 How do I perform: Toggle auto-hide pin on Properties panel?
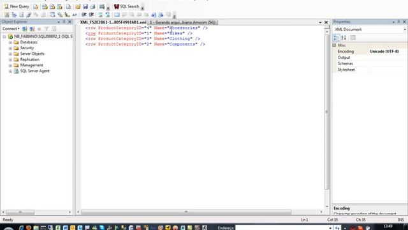click(398, 22)
